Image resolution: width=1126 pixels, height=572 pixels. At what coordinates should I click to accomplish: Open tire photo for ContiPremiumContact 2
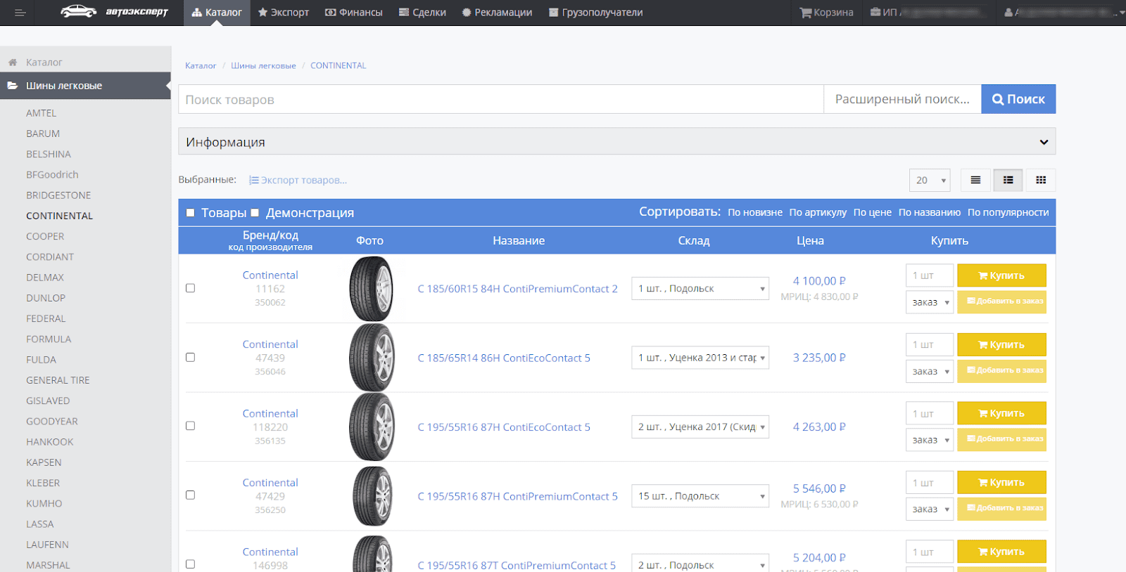pyautogui.click(x=371, y=289)
